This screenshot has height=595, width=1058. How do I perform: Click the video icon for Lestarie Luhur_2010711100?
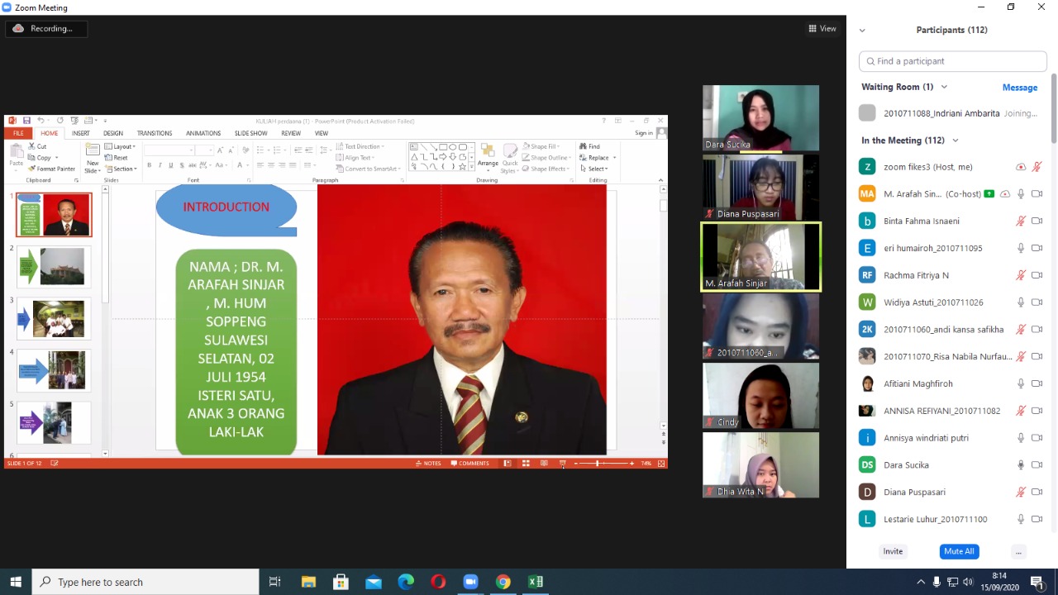tap(1037, 519)
